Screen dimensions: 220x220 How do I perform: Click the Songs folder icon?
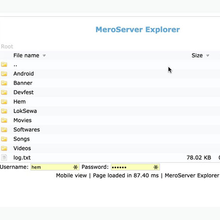[4, 139]
